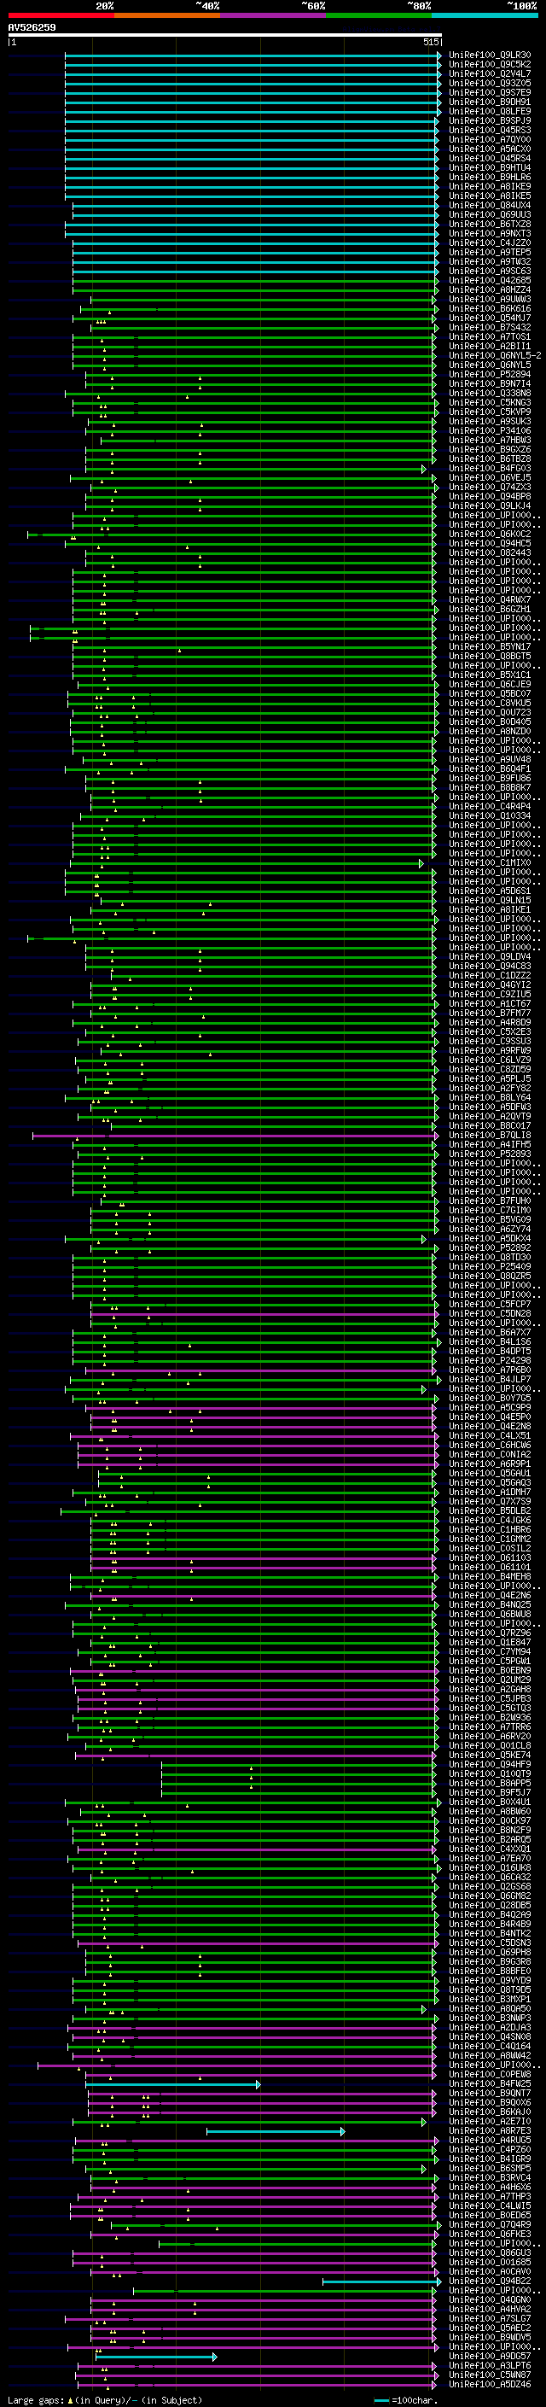This screenshot has height=2407, width=546.
Task: Select hit label UniRef100_A5C9P9
Action: [490, 1408]
